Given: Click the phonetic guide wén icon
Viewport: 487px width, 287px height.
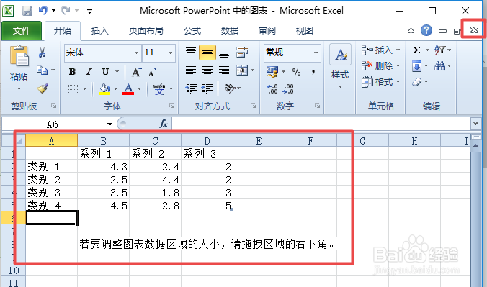Looking at the screenshot, I should click(159, 89).
